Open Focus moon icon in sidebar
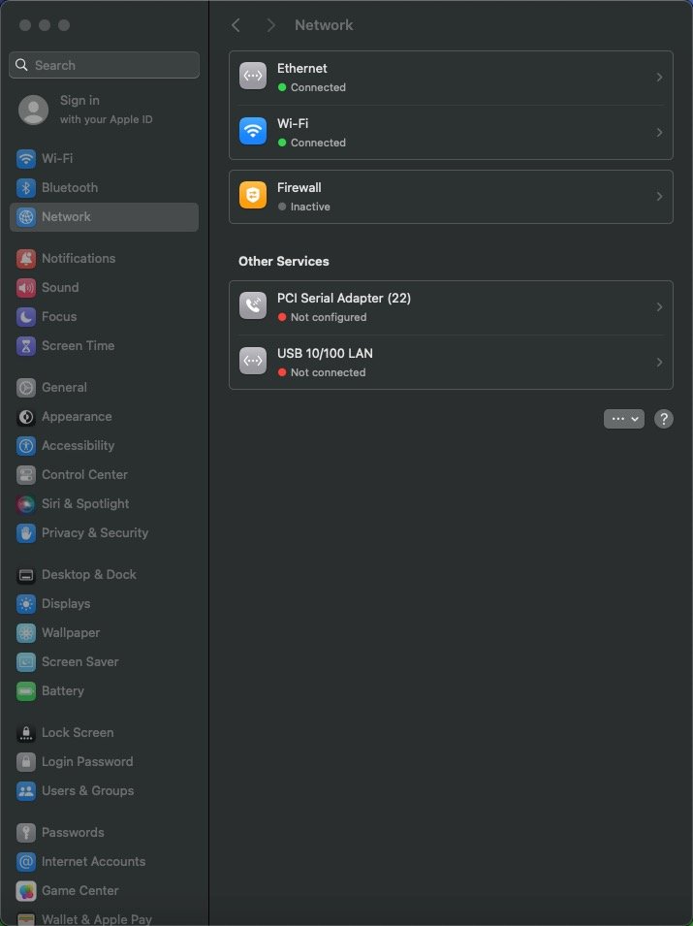This screenshot has width=693, height=926. tap(26, 316)
